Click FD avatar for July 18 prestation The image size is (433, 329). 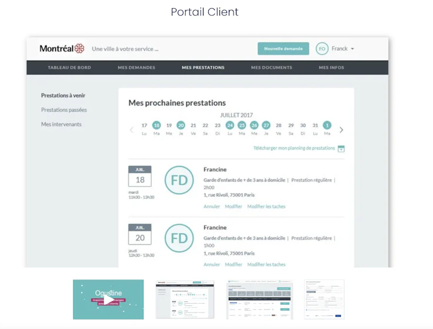click(179, 180)
